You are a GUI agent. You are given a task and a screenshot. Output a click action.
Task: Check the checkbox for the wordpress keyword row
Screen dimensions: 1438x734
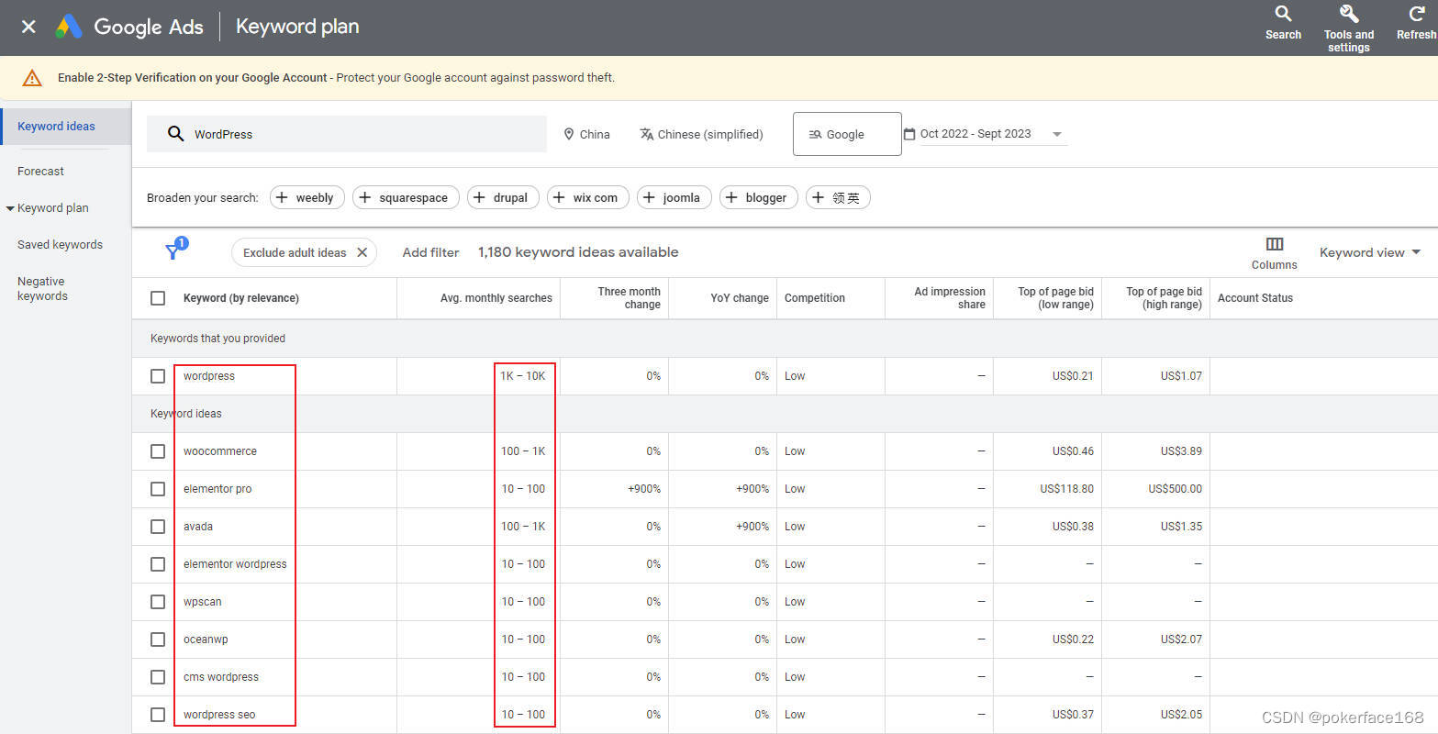[x=157, y=375]
